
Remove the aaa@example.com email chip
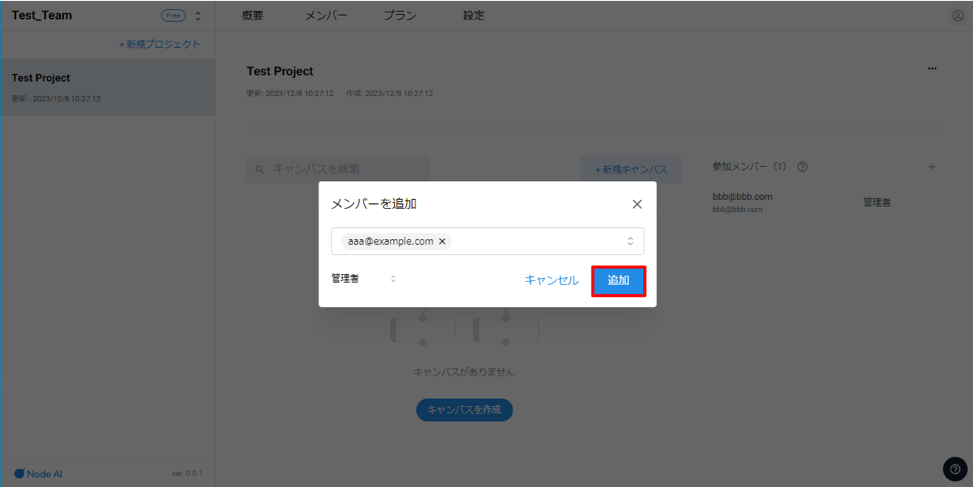coord(442,242)
